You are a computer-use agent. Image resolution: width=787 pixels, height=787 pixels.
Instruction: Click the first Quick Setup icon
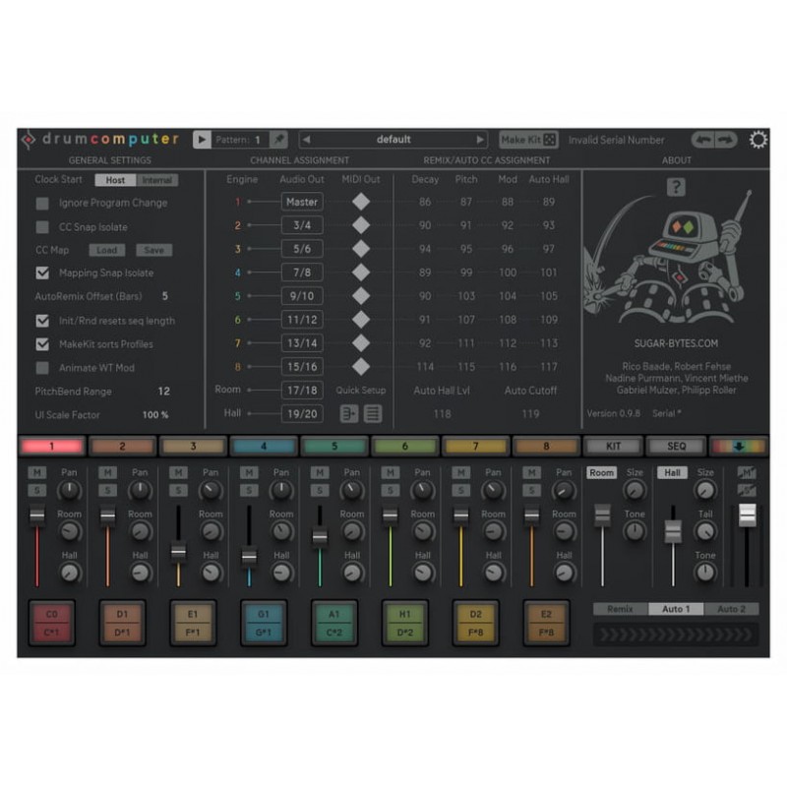click(347, 414)
